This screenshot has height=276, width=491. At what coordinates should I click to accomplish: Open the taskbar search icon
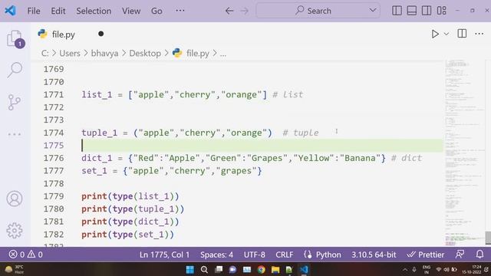coord(204,269)
